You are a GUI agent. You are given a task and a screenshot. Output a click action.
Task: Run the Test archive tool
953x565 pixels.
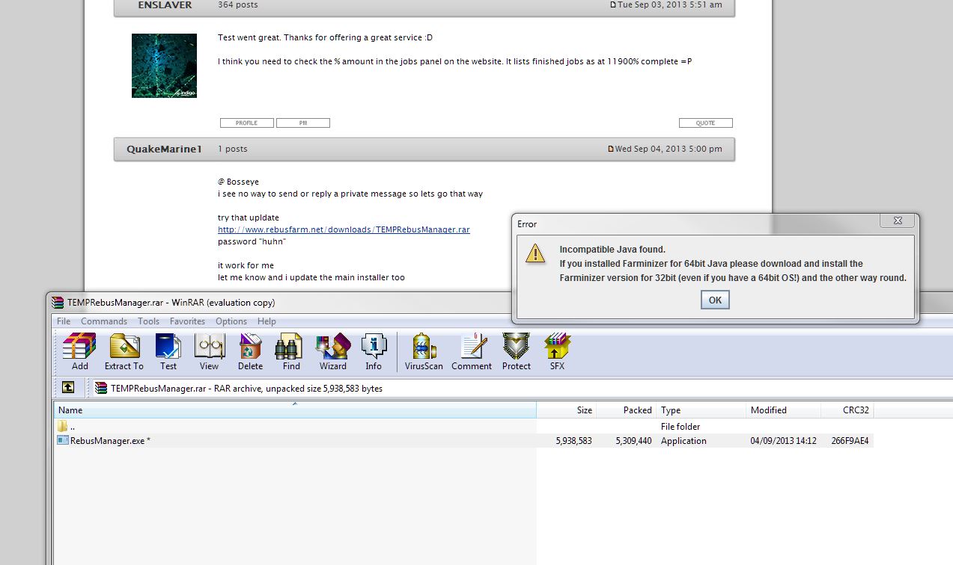(168, 351)
